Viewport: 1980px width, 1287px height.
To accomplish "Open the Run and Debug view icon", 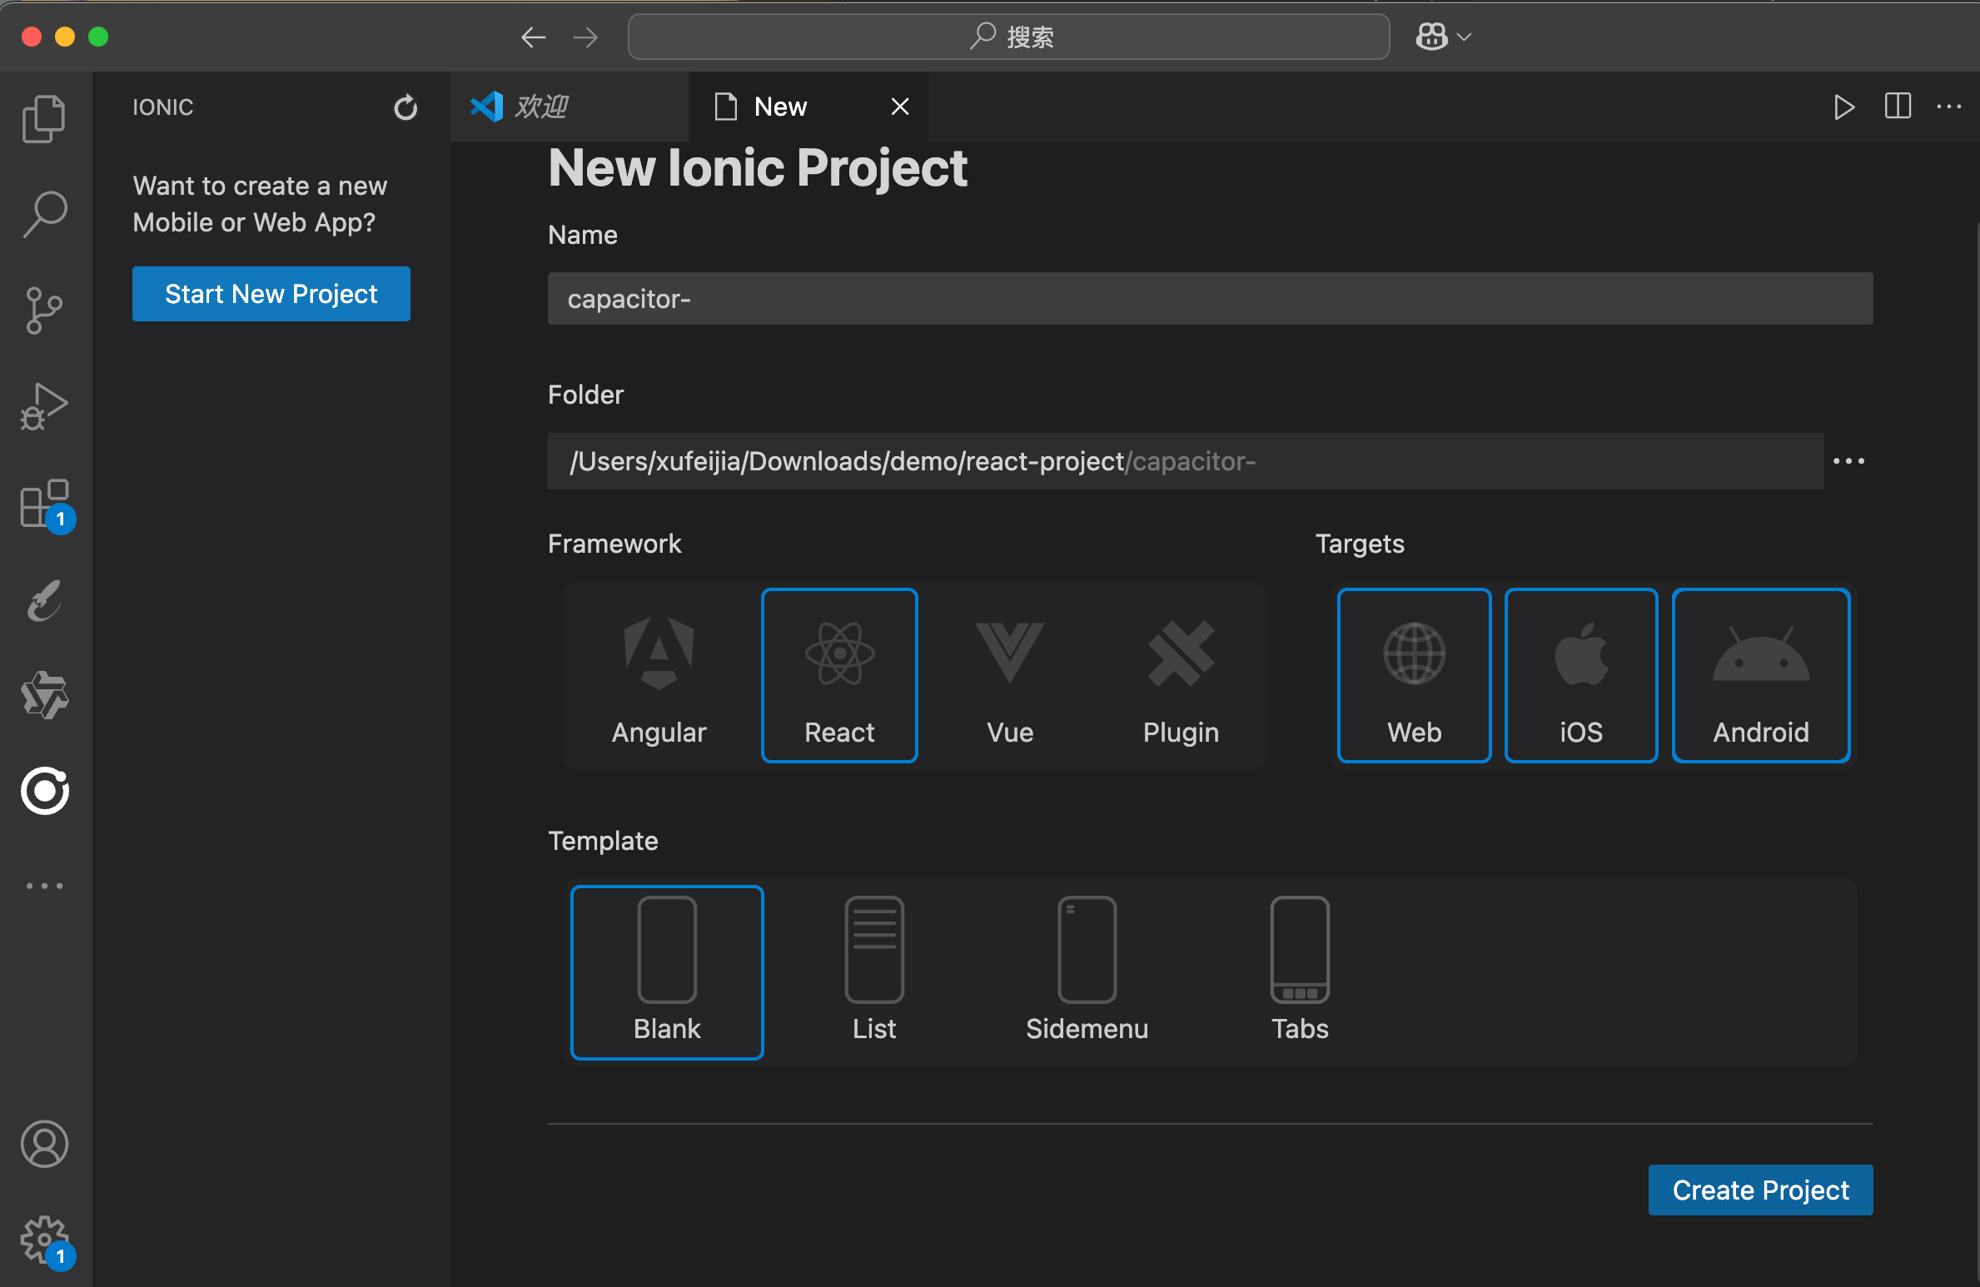I will 45,407.
